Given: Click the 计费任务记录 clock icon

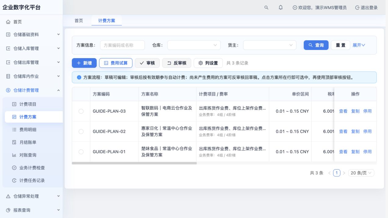Looking at the screenshot, I should (14, 181).
